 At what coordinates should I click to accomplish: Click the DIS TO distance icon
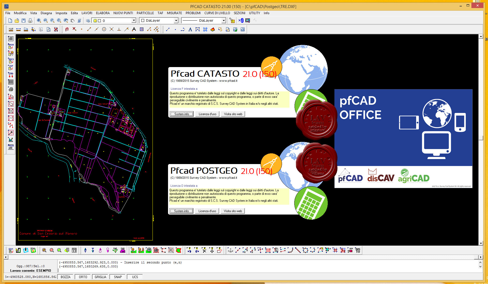click(x=358, y=250)
